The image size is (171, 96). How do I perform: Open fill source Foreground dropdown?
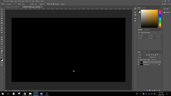10,4
